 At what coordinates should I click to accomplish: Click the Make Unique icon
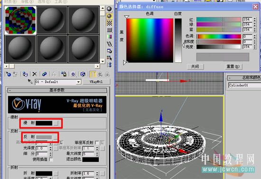54,74
